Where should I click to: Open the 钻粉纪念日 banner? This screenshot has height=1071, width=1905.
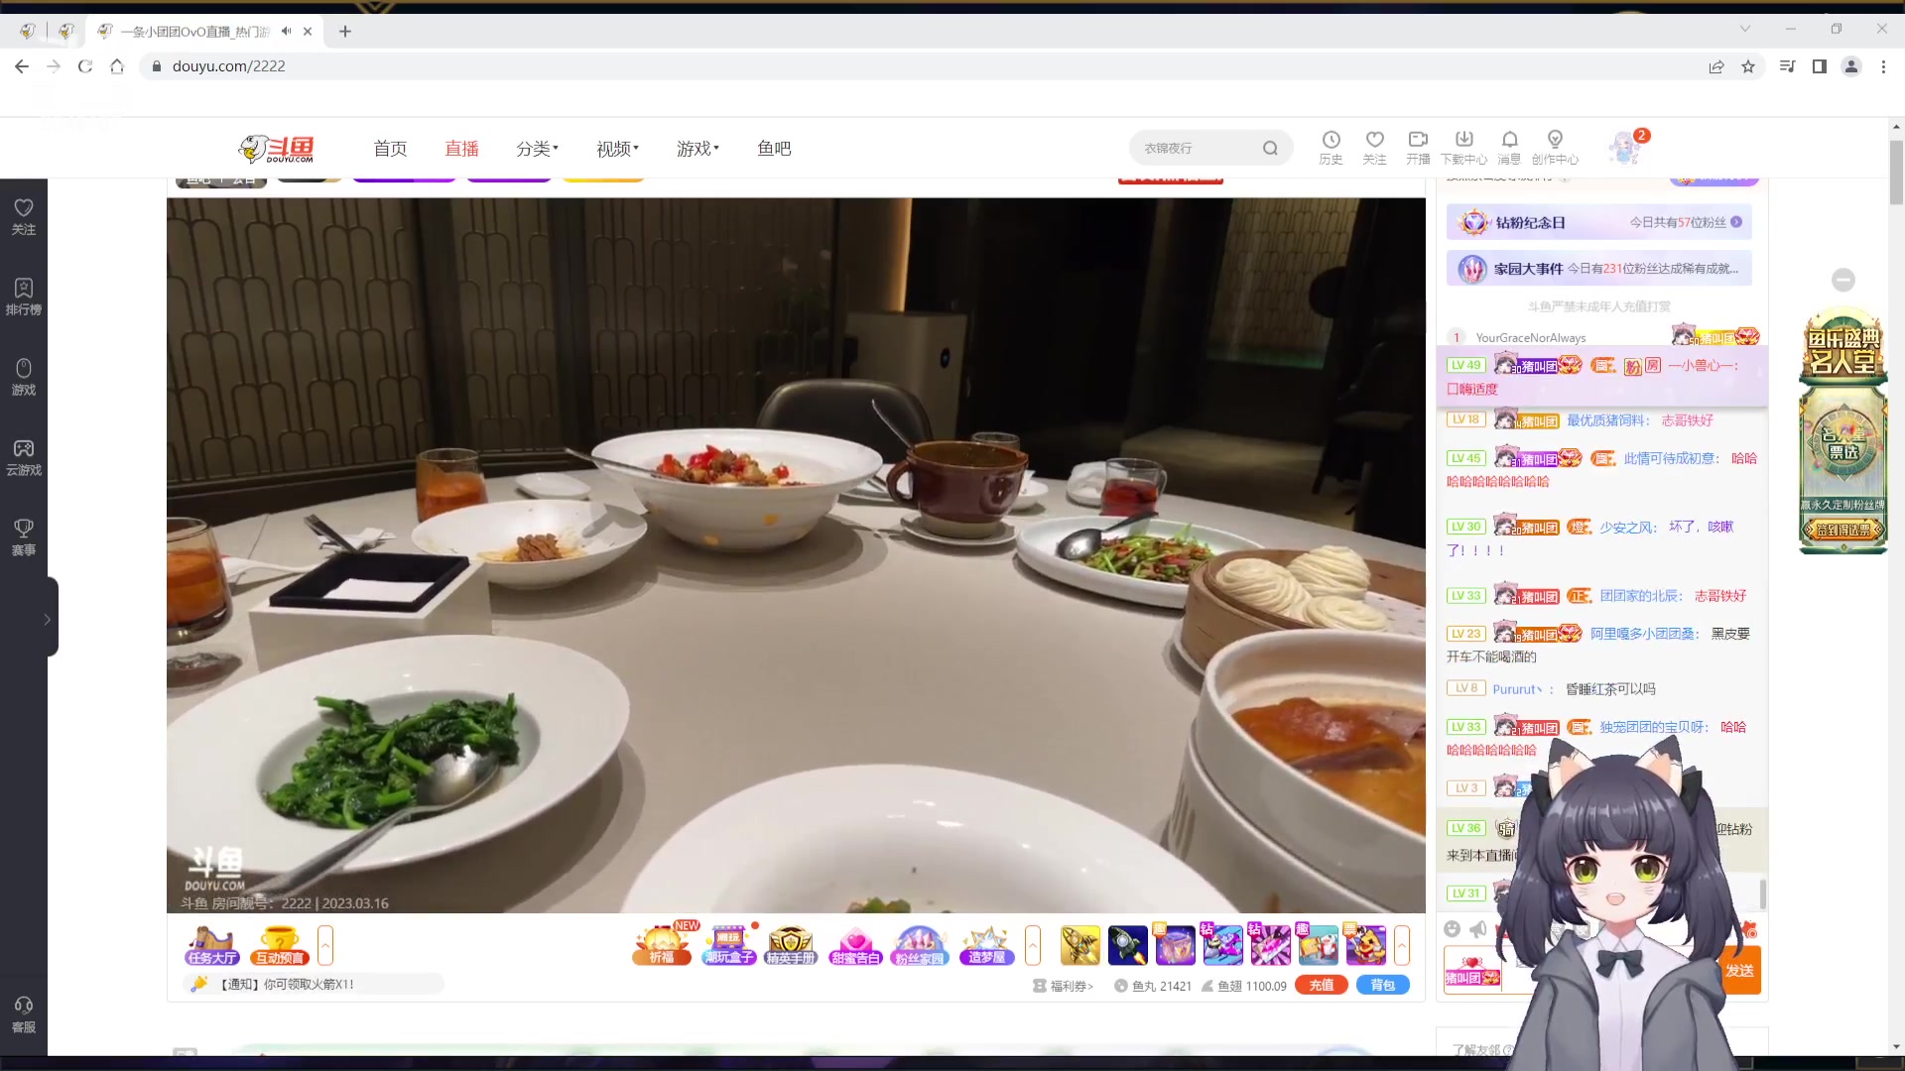[1598, 222]
